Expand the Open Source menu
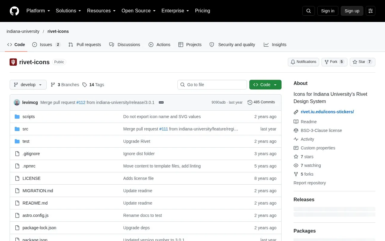 pyautogui.click(x=139, y=11)
